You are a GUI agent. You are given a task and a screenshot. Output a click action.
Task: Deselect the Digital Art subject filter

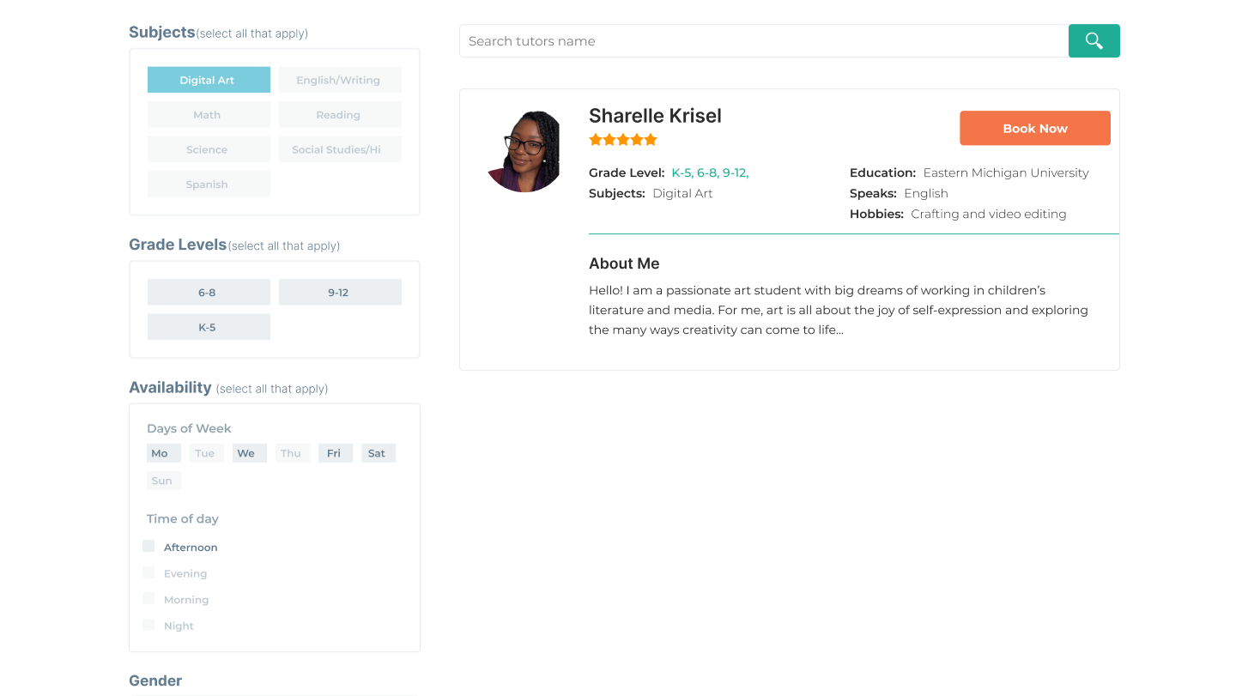click(209, 80)
